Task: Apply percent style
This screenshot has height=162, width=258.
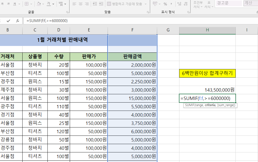Action: click(165, 4)
